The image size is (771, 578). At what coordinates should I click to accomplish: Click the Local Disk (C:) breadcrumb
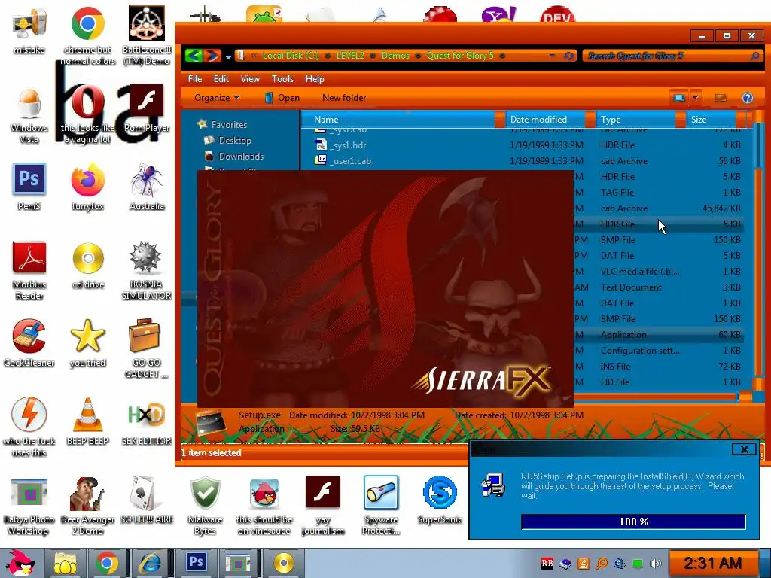291,56
